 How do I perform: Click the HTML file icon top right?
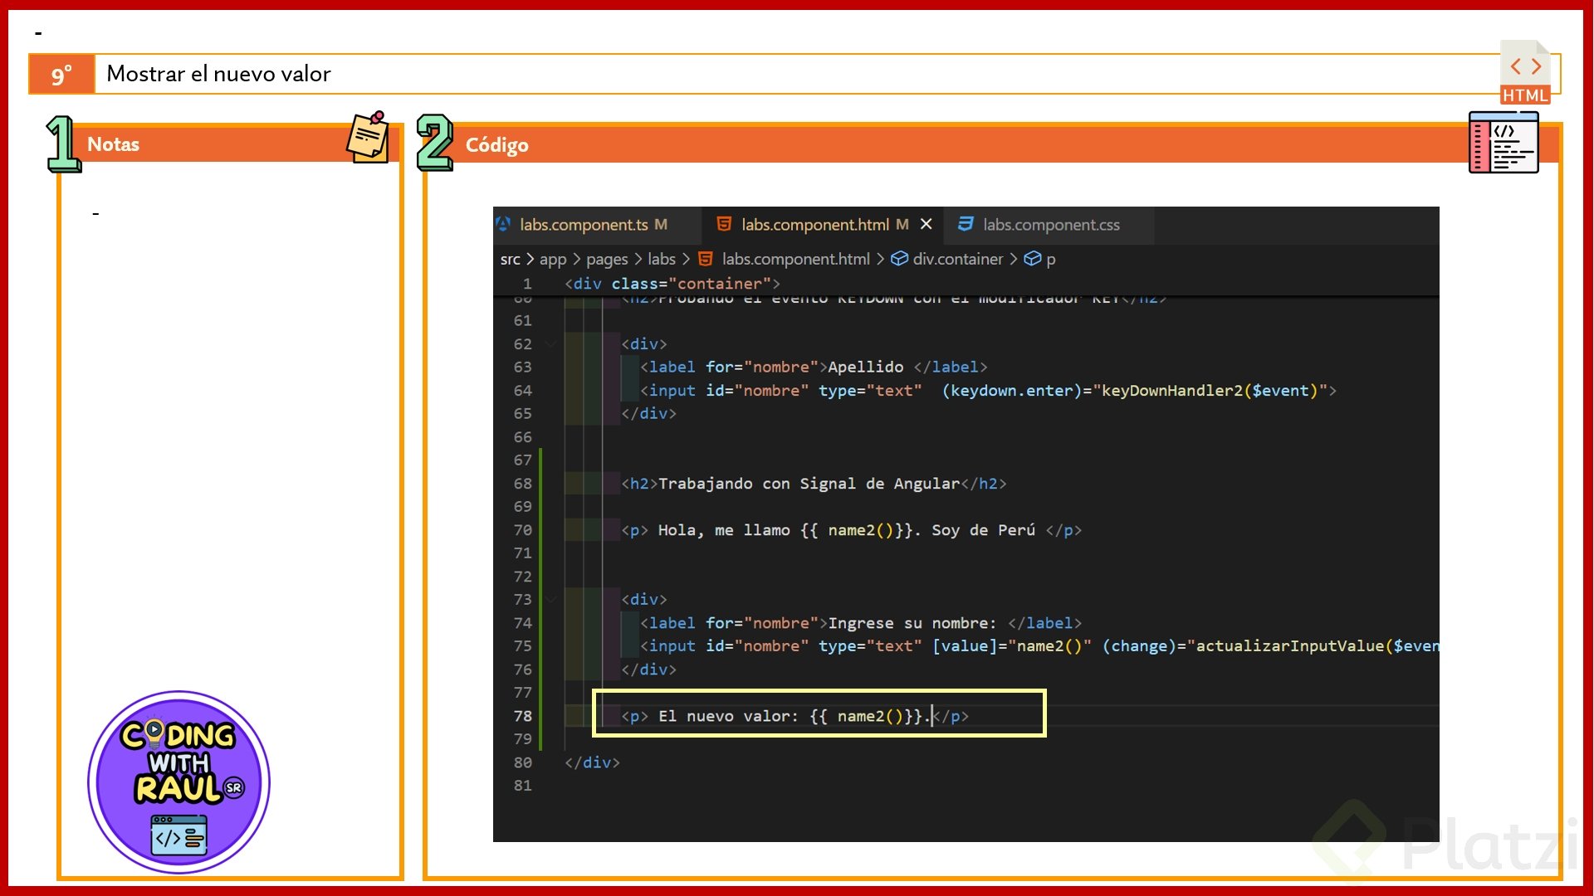pos(1525,72)
